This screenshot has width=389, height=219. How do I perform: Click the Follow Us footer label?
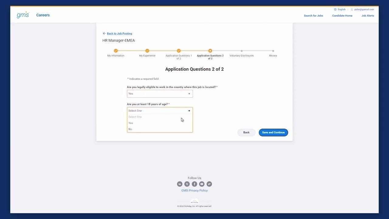tap(194, 178)
